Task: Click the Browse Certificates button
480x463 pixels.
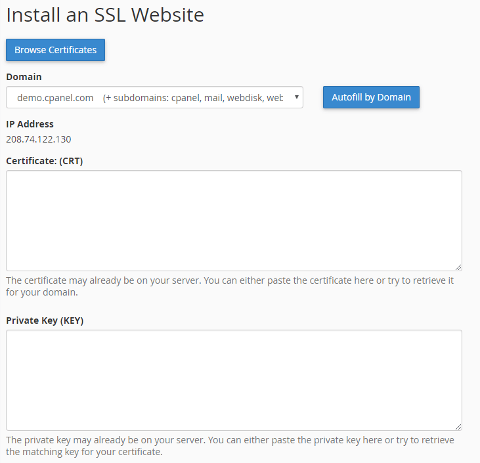Action: tap(55, 50)
